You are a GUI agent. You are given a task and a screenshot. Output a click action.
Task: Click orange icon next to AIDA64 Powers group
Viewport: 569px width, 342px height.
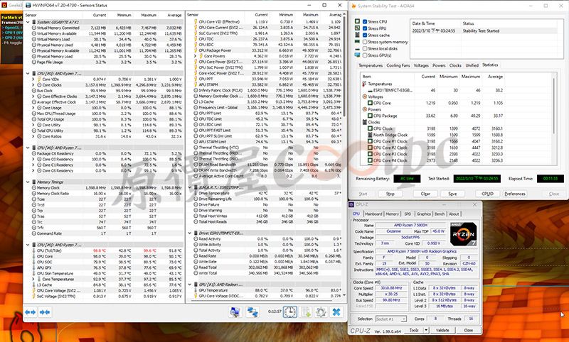click(364, 109)
